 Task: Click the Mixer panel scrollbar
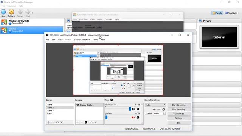(142, 114)
